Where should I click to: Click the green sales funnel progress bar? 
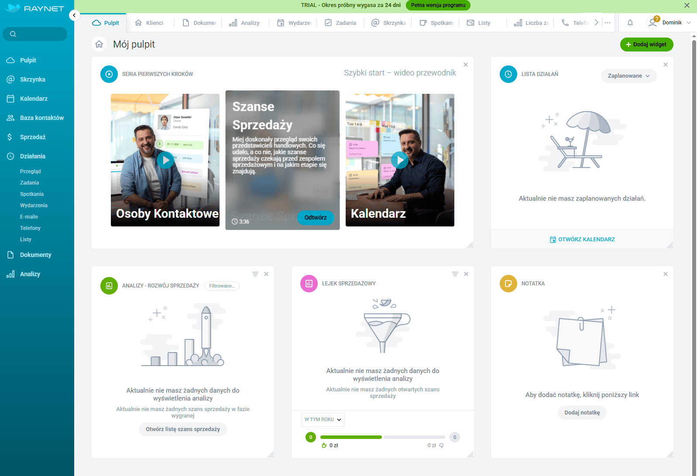click(x=351, y=437)
